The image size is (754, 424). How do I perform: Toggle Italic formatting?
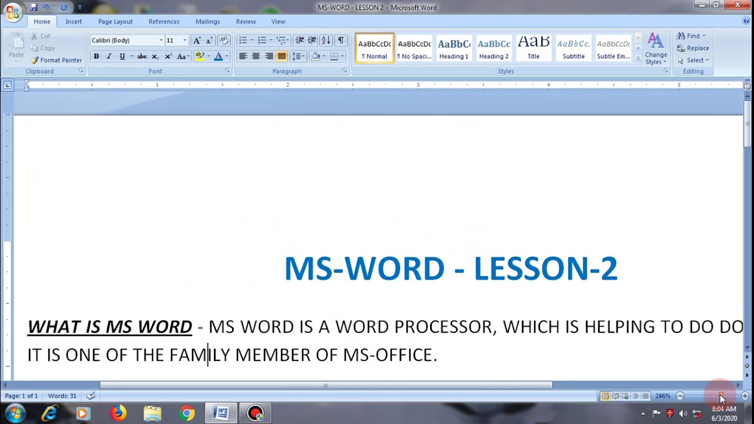109,57
